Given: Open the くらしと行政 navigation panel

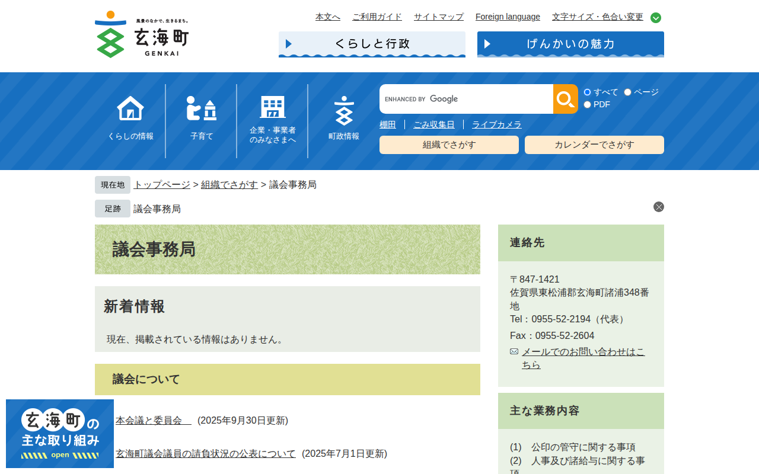Looking at the screenshot, I should (372, 44).
